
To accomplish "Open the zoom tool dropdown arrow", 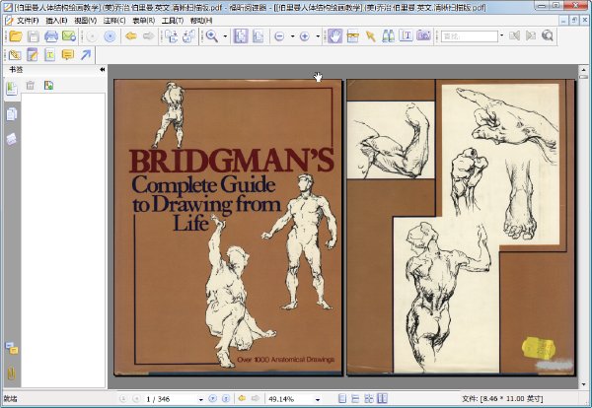I will click(225, 36).
